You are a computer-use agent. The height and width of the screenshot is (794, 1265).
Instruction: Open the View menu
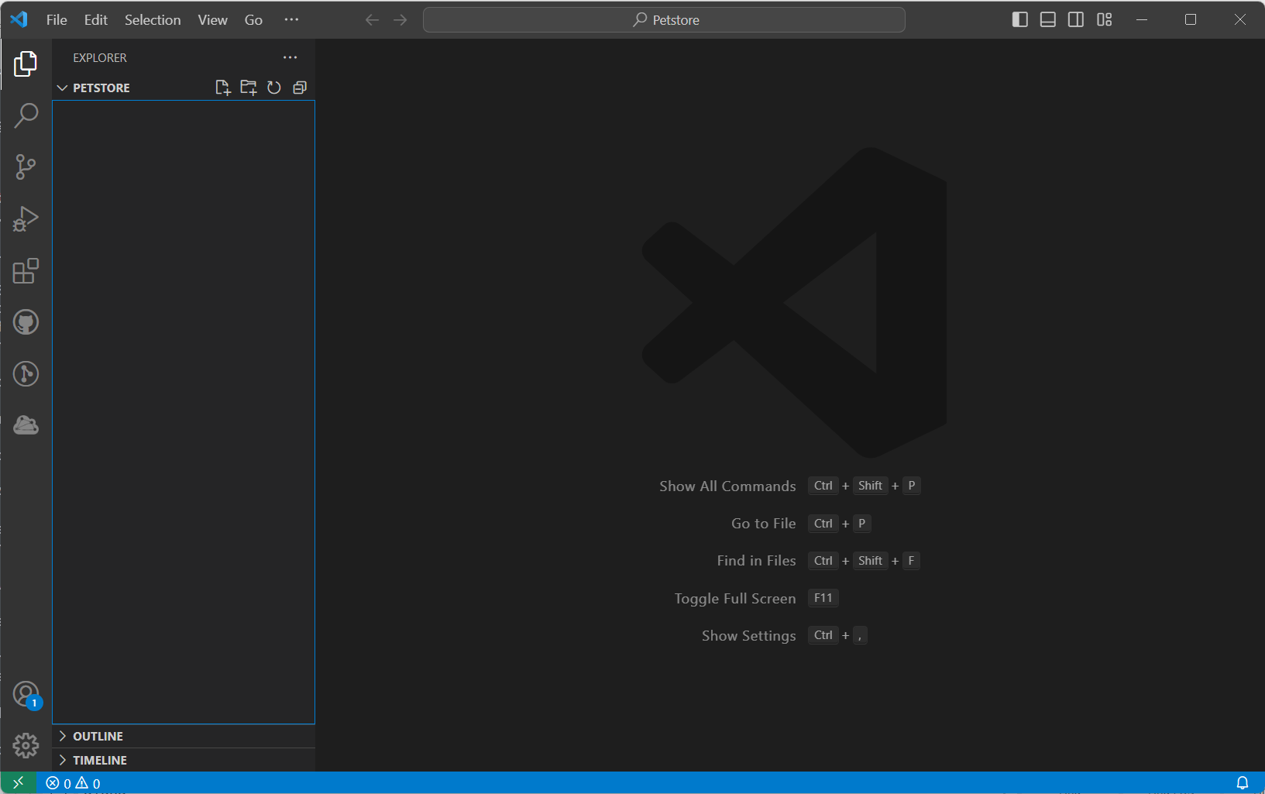point(212,20)
